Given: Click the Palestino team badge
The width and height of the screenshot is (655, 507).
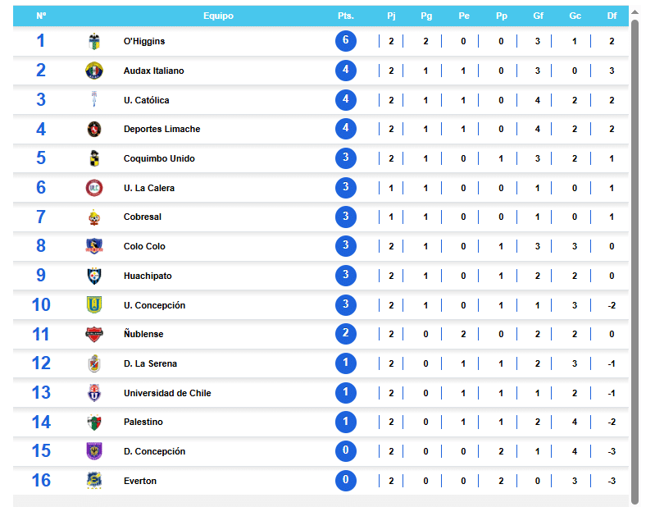Looking at the screenshot, I should (x=94, y=422).
